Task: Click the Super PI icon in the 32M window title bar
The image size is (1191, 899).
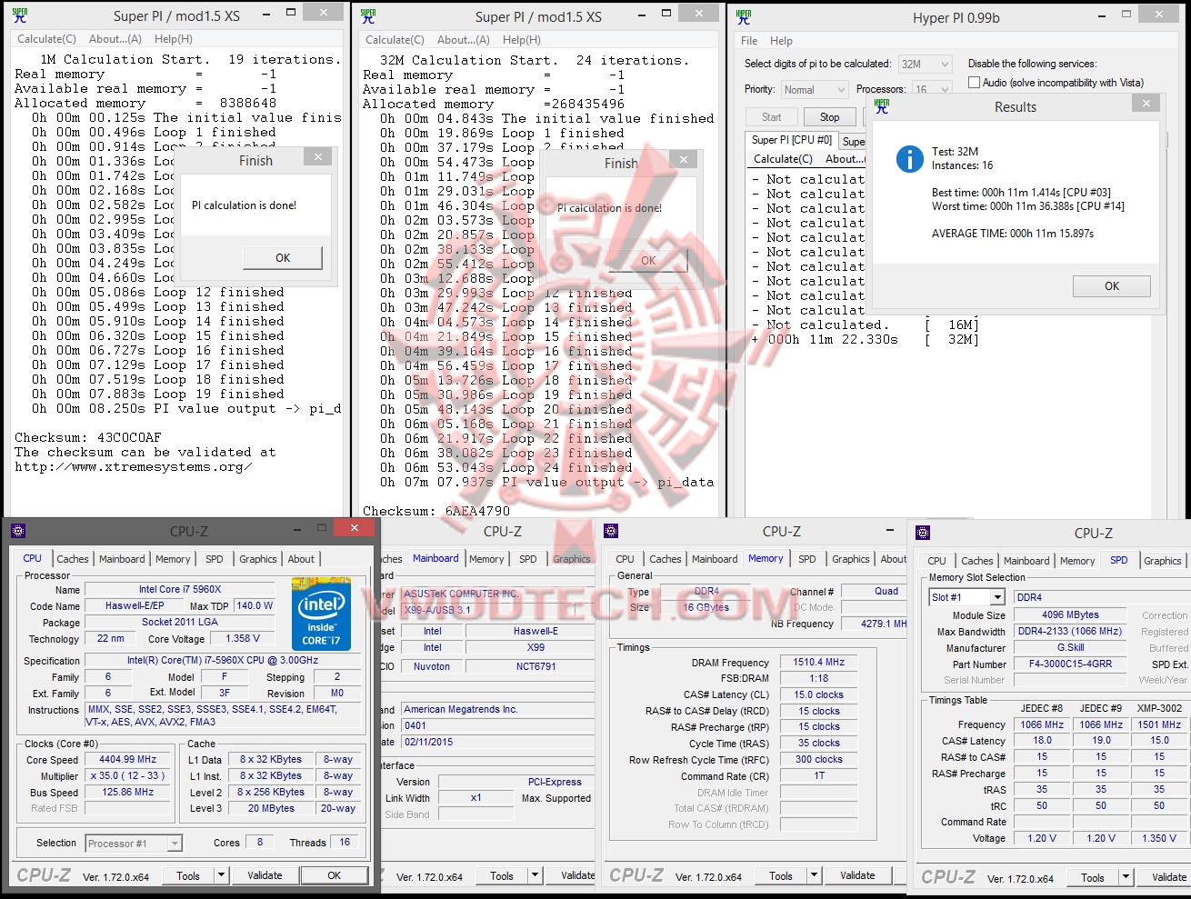Action: pos(368,15)
